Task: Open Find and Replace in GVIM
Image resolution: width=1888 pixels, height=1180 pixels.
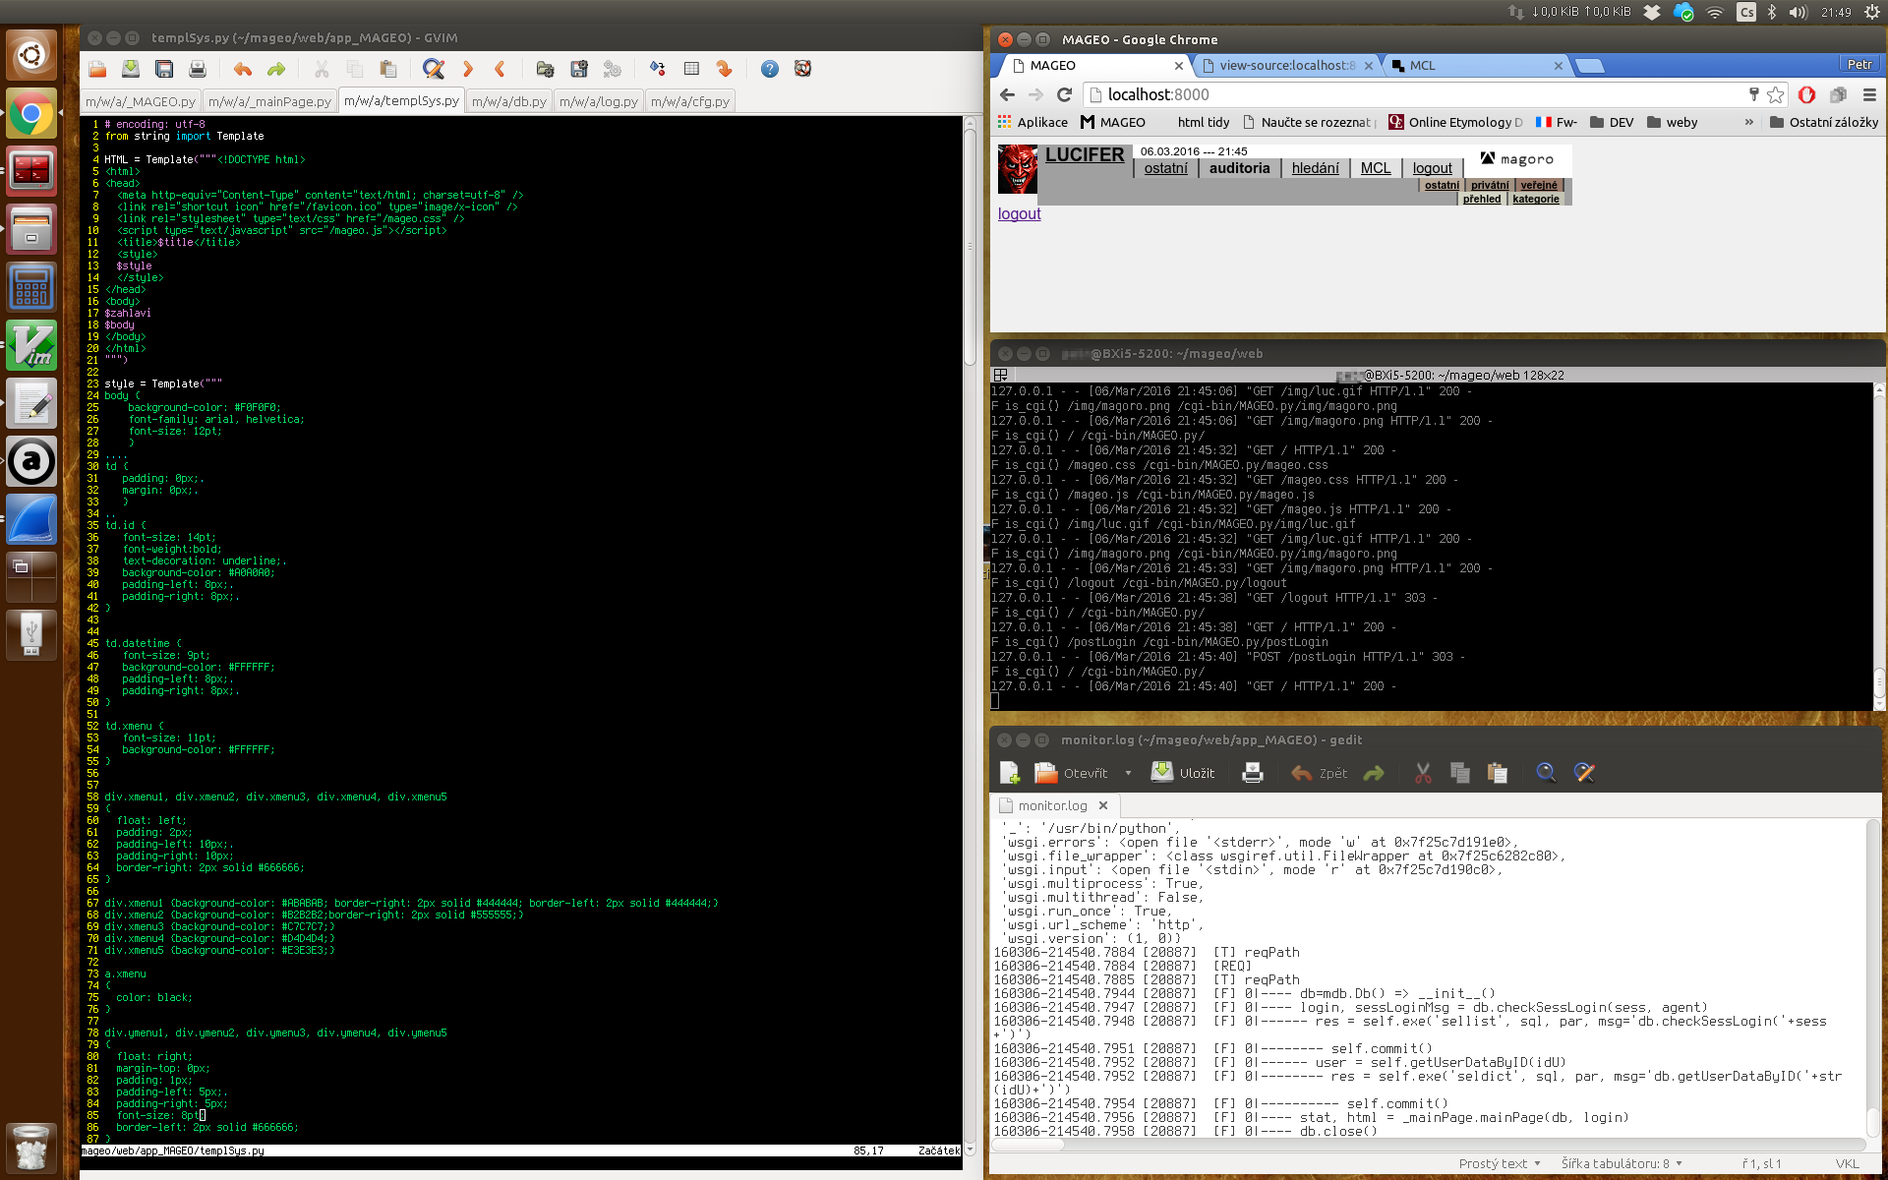Action: point(434,69)
